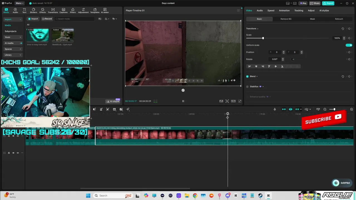Toggle auto snapping in timeline

coord(291,109)
